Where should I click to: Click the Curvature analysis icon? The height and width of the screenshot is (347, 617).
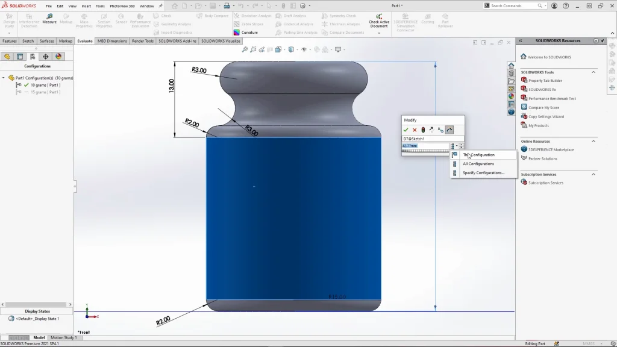tap(237, 33)
